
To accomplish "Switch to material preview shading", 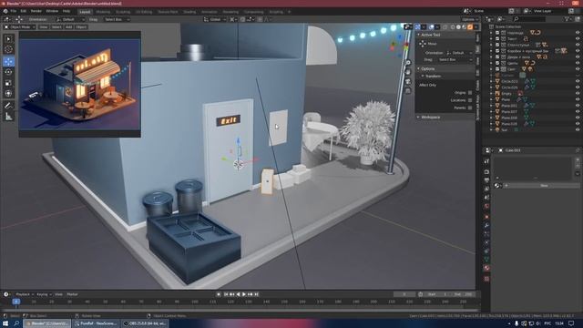I will pos(464,27).
